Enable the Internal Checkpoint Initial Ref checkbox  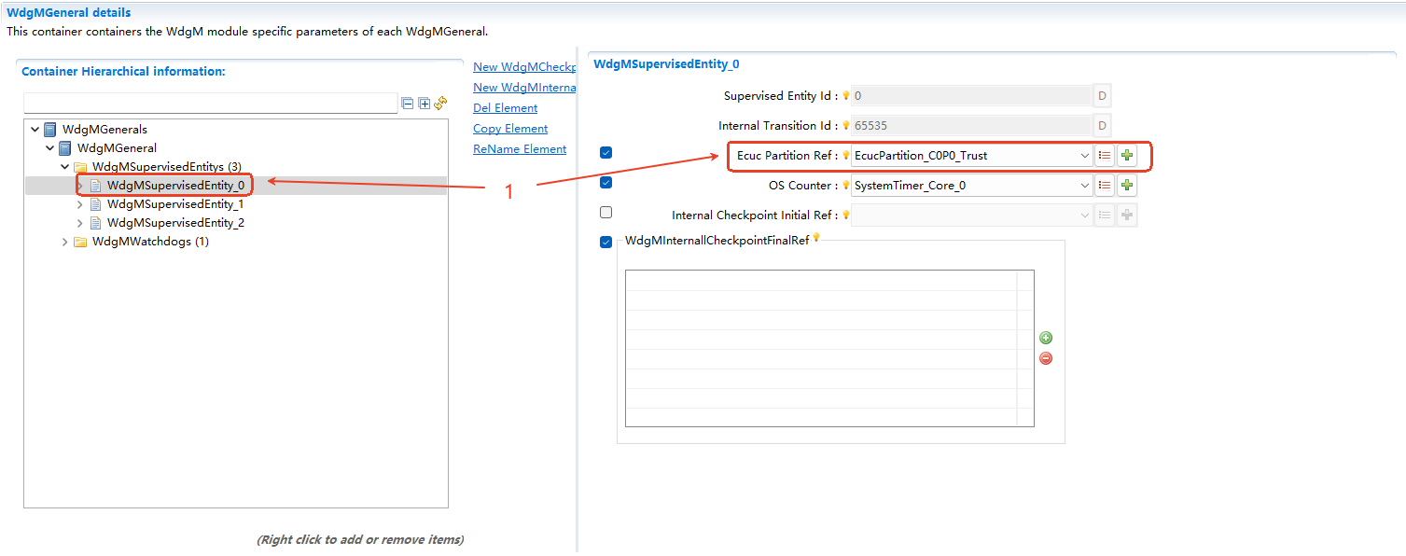click(606, 212)
